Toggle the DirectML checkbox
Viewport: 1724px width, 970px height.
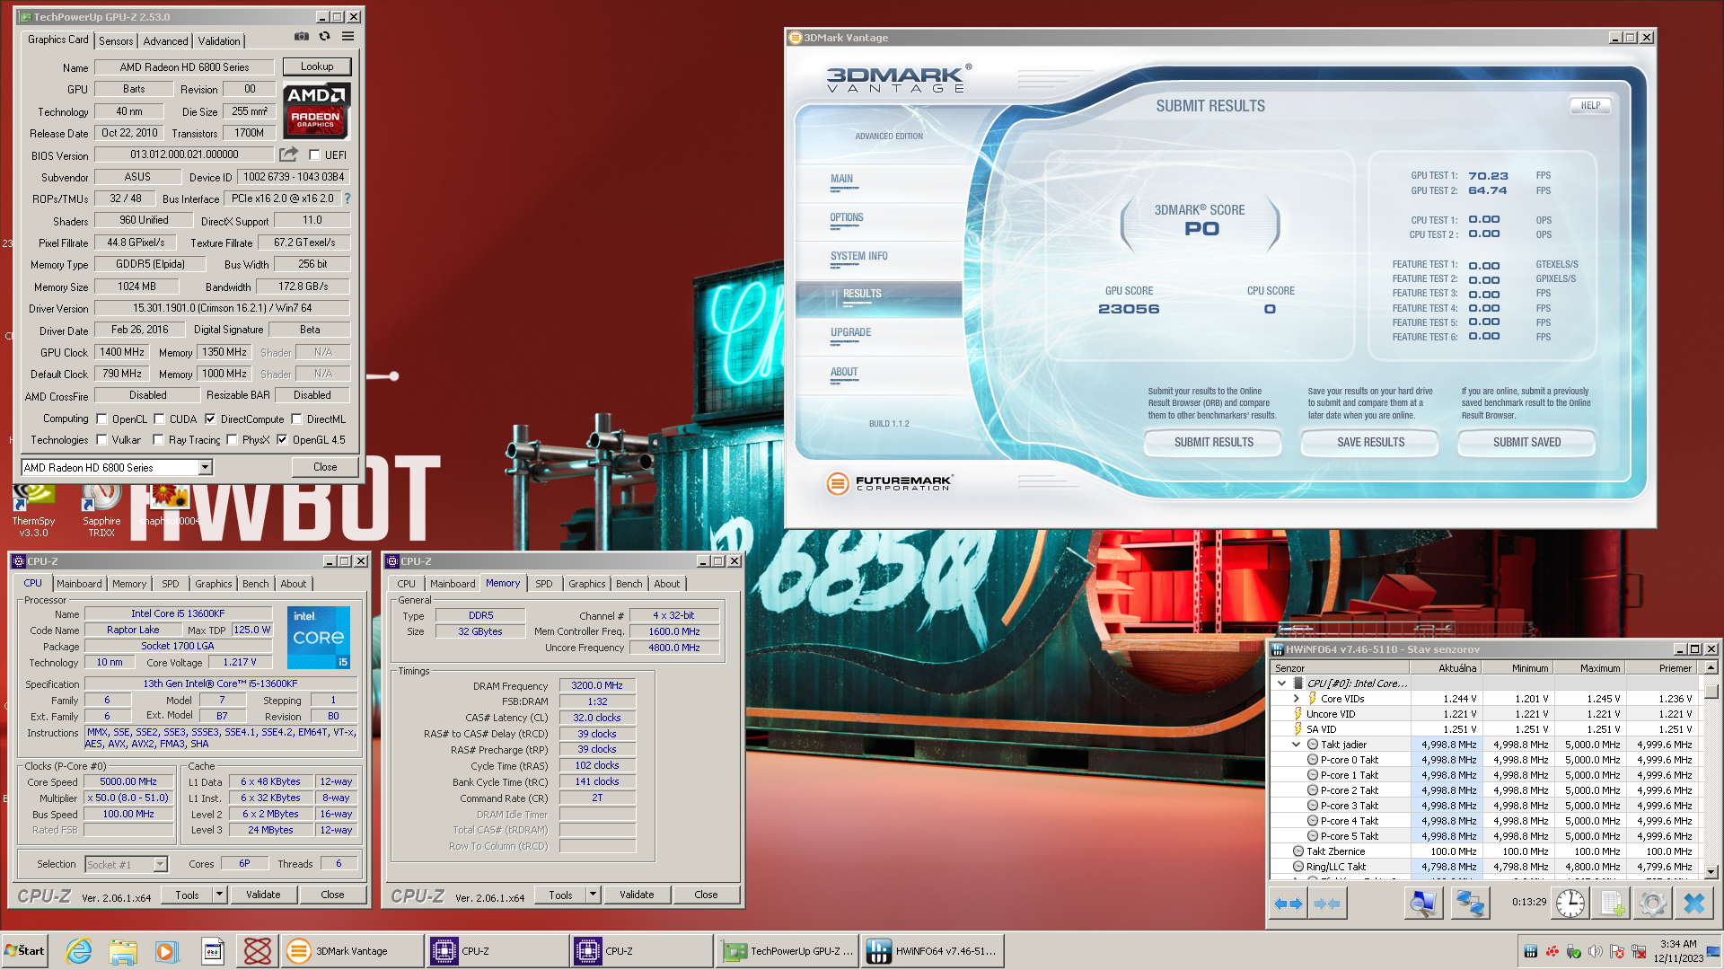click(x=296, y=419)
